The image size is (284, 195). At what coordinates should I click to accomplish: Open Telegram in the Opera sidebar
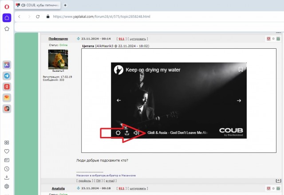pyautogui.click(x=7, y=76)
